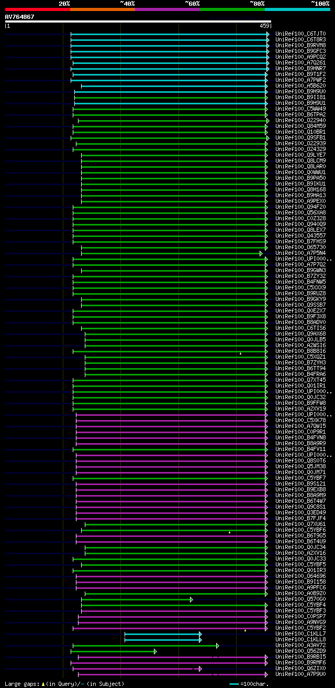Open hit UniRef100_C5XK78
The image size is (335, 688).
pyautogui.click(x=300, y=421)
